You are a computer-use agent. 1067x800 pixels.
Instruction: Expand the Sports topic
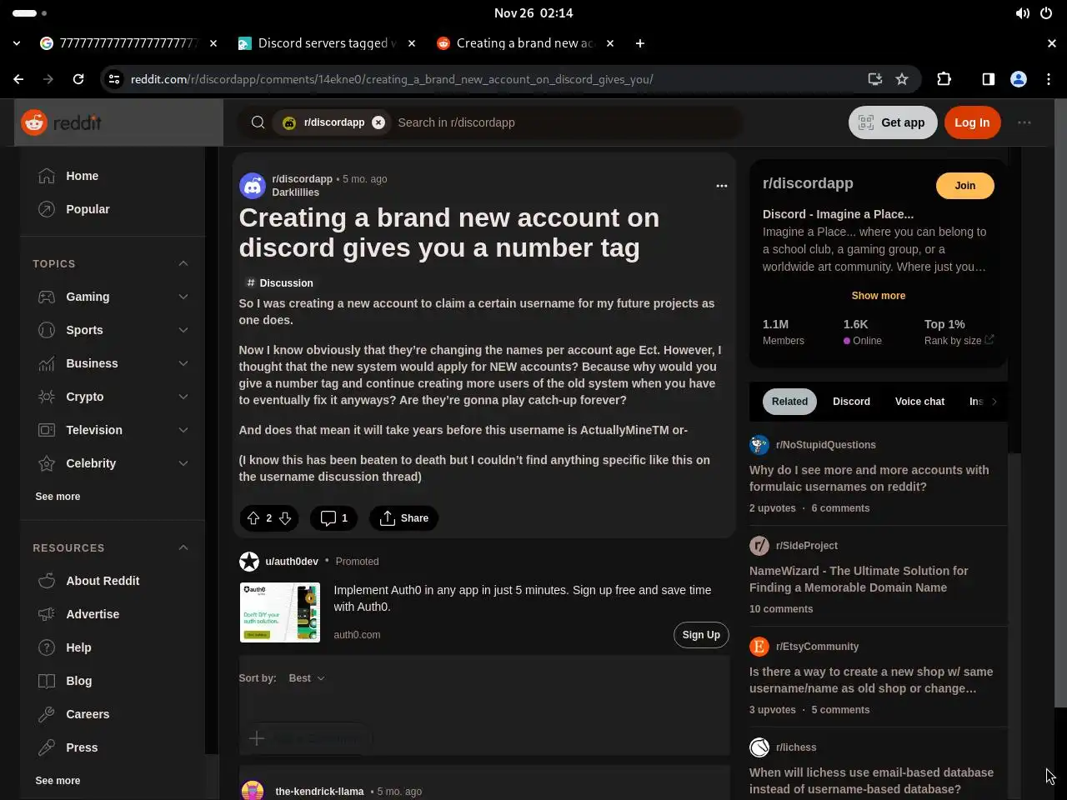pyautogui.click(x=183, y=330)
